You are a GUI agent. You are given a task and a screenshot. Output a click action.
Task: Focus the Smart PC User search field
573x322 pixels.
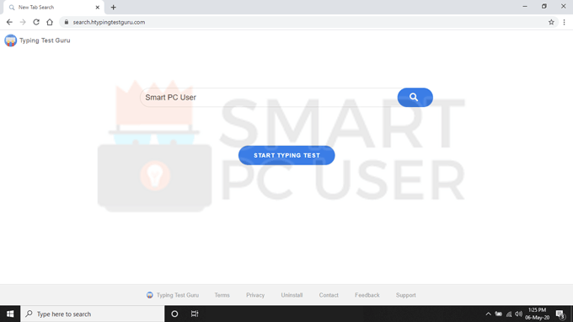point(269,97)
